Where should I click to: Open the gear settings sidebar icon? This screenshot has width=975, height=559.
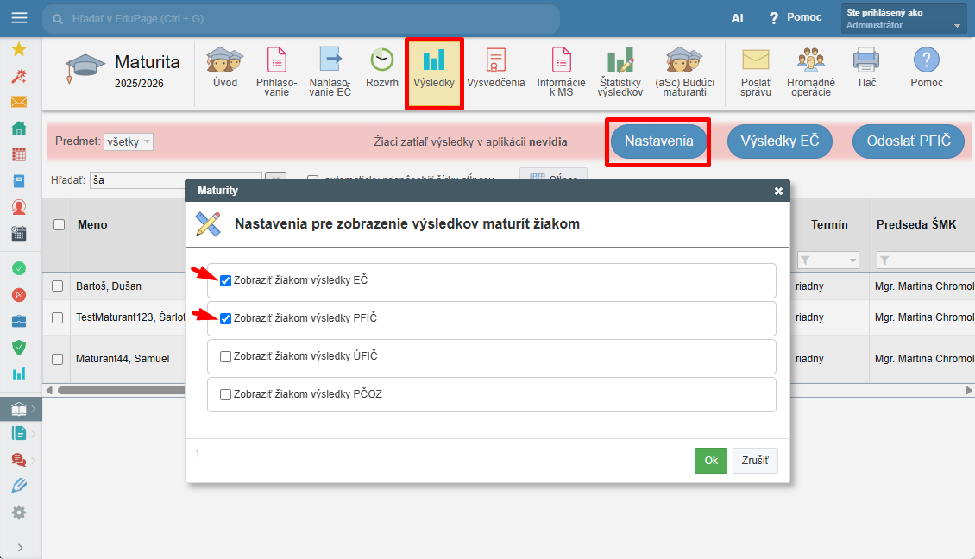19,512
